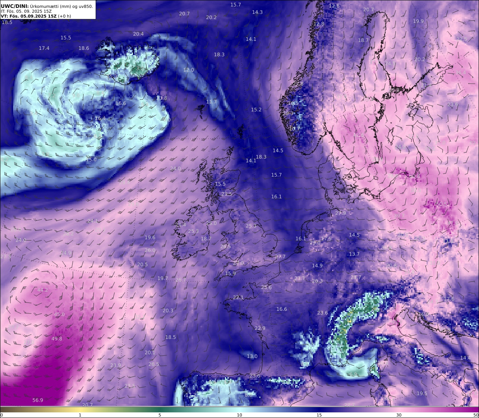
Task: Click the 20.4 value north of Iceland
Action: [138, 34]
